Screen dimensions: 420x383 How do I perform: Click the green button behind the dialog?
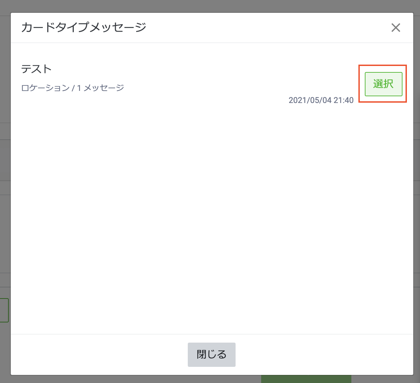306,380
